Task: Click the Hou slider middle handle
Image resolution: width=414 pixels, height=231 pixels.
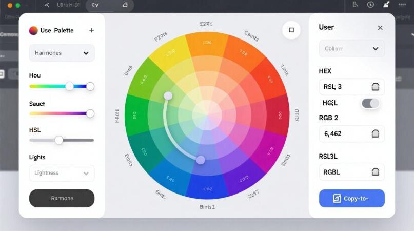Action: pyautogui.click(x=69, y=86)
